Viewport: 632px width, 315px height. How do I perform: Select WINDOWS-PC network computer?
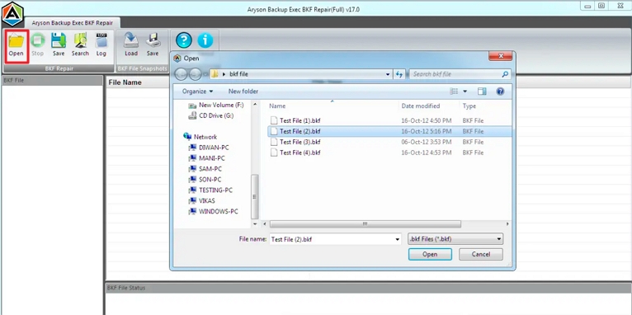pos(213,211)
